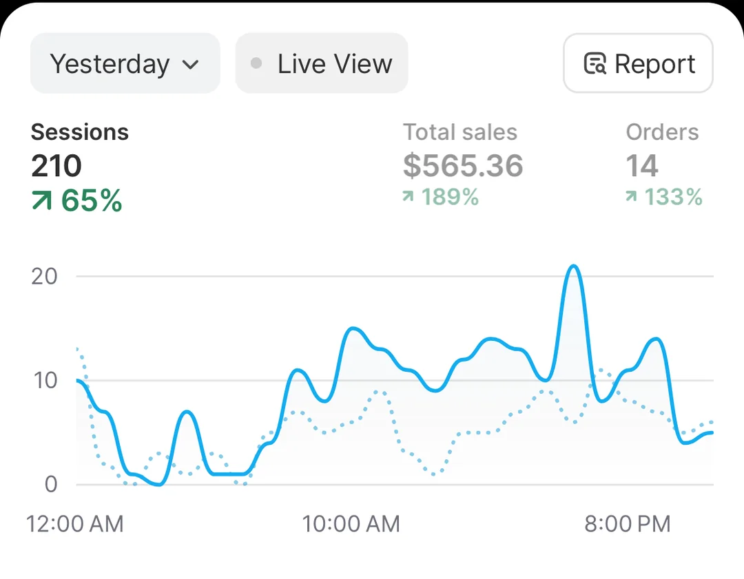Click the $565.36 total sales value
Image resolution: width=744 pixels, height=579 pixels.
462,165
